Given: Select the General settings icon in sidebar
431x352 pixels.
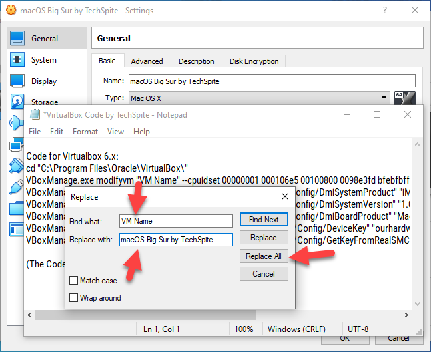Looking at the screenshot, I should (x=17, y=39).
